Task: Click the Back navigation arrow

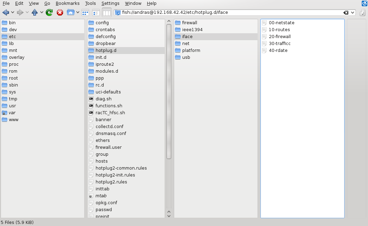Action: [x=6, y=12]
